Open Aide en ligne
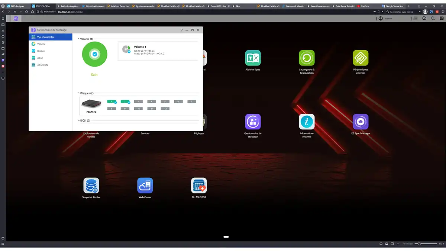This screenshot has height=251, width=446. [253, 59]
